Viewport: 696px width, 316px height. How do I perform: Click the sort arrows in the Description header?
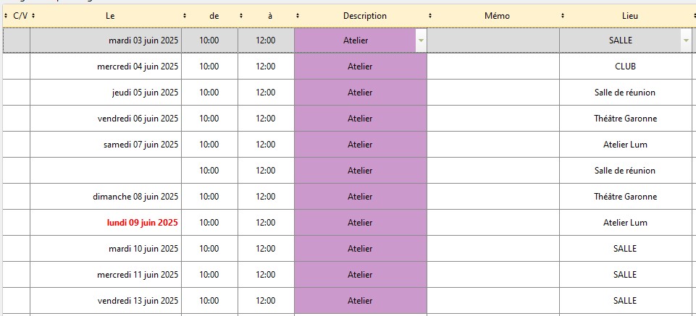(430, 15)
